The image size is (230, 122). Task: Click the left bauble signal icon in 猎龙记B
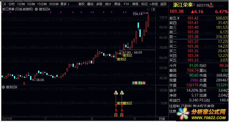pyautogui.click(x=116, y=93)
